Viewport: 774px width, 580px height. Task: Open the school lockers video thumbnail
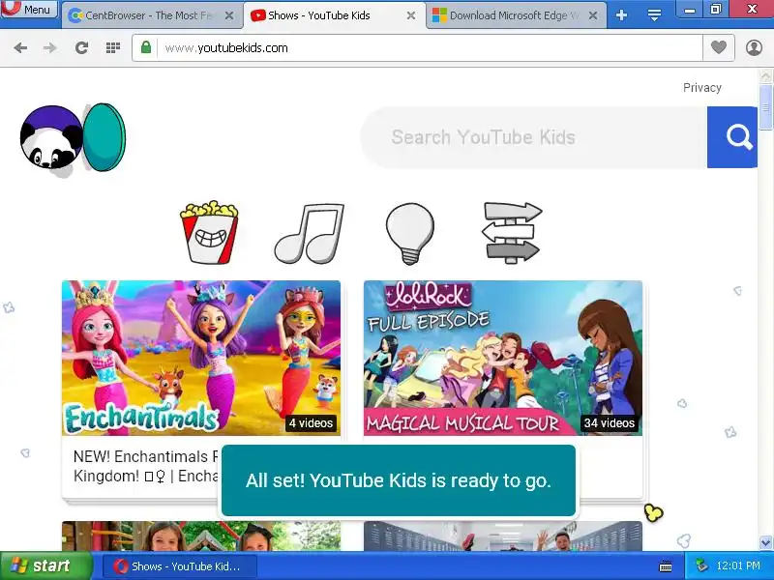[x=503, y=536]
